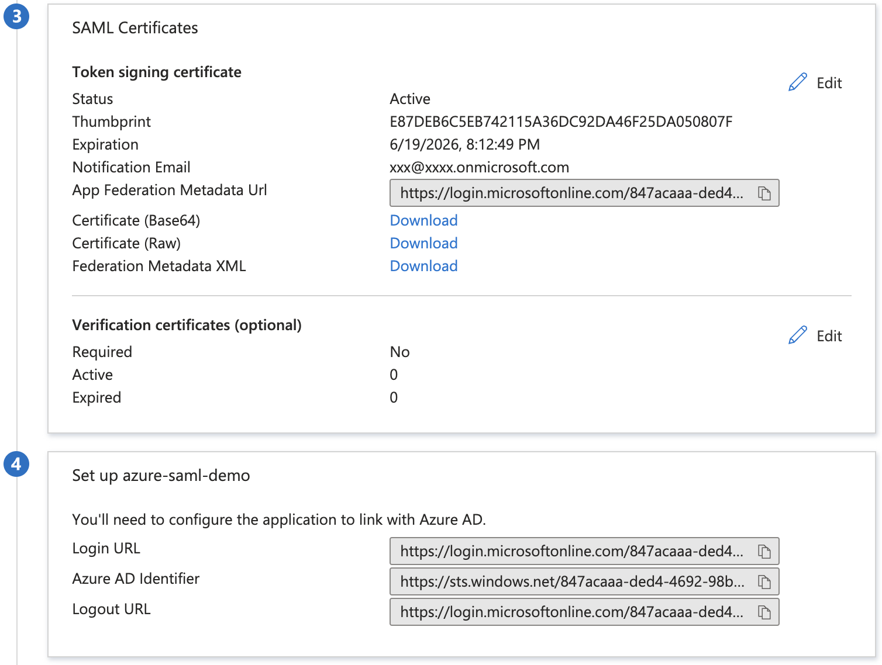Download the Certificate (Base64) file
Screen dimensions: 882x665
(x=423, y=220)
